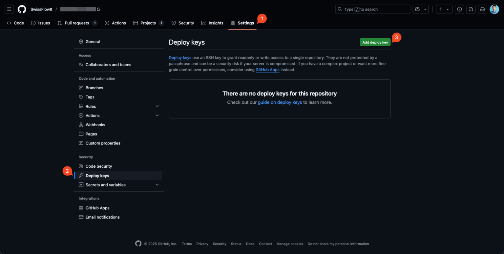Expand Secrets and variables

click(x=157, y=185)
